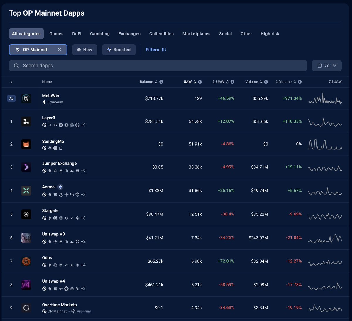
Task: Click the $80.47M balance for Stargate
Action: [155, 214]
